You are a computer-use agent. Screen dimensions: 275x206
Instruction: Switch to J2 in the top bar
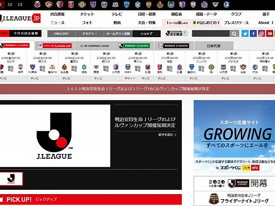click(x=10, y=5)
